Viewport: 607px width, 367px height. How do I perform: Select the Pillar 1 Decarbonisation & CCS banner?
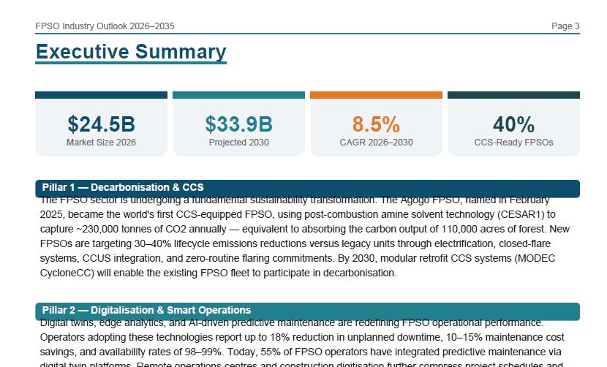307,188
